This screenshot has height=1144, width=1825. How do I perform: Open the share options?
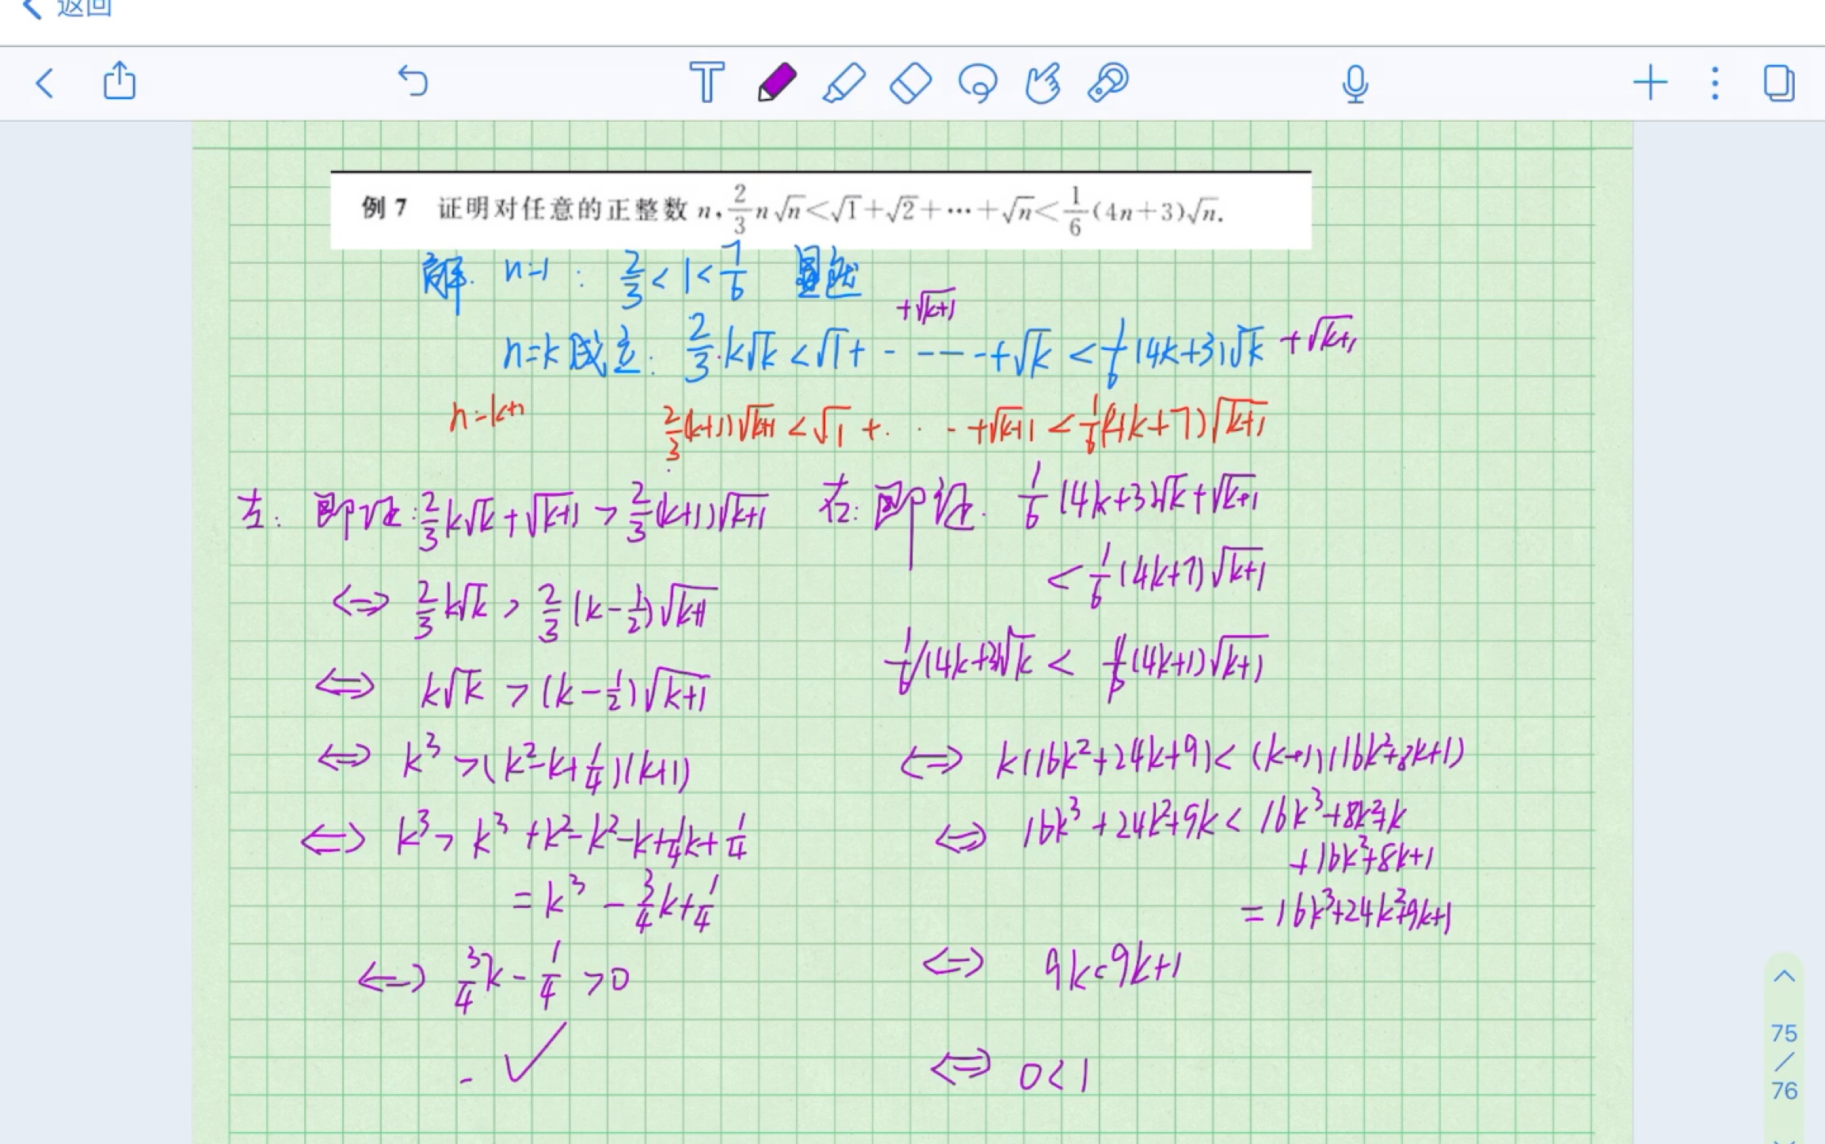pos(120,82)
